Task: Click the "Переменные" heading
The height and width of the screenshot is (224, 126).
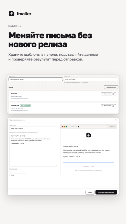Action: 13,169
